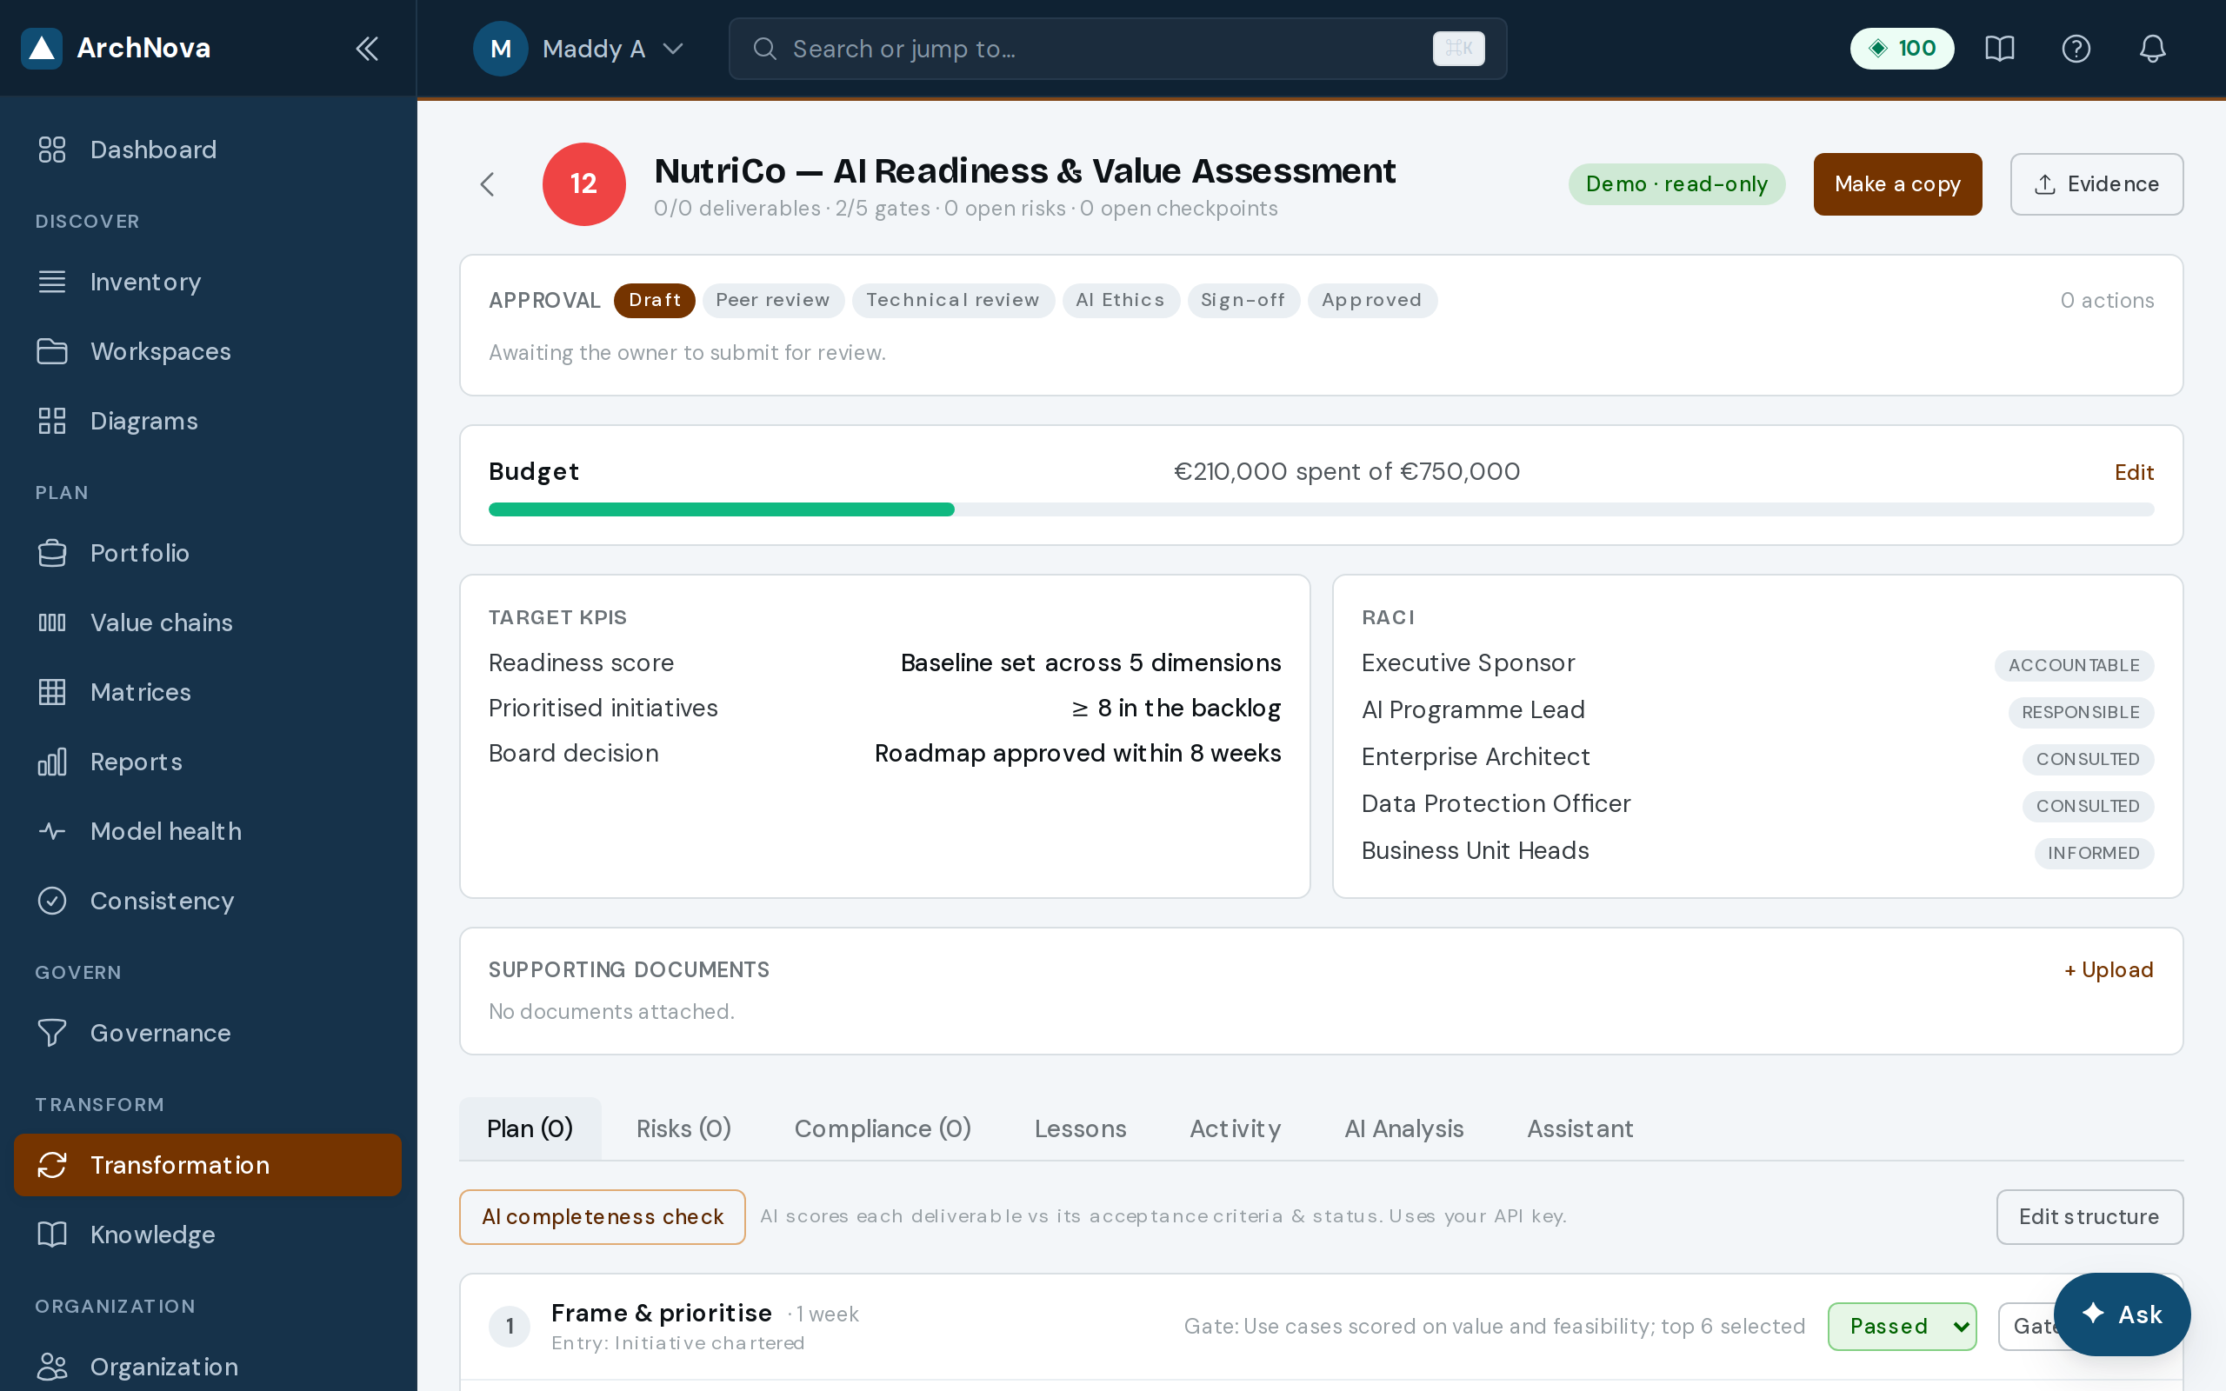Click Edit structure button
Viewport: 2226px width, 1391px height.
coord(2089,1217)
